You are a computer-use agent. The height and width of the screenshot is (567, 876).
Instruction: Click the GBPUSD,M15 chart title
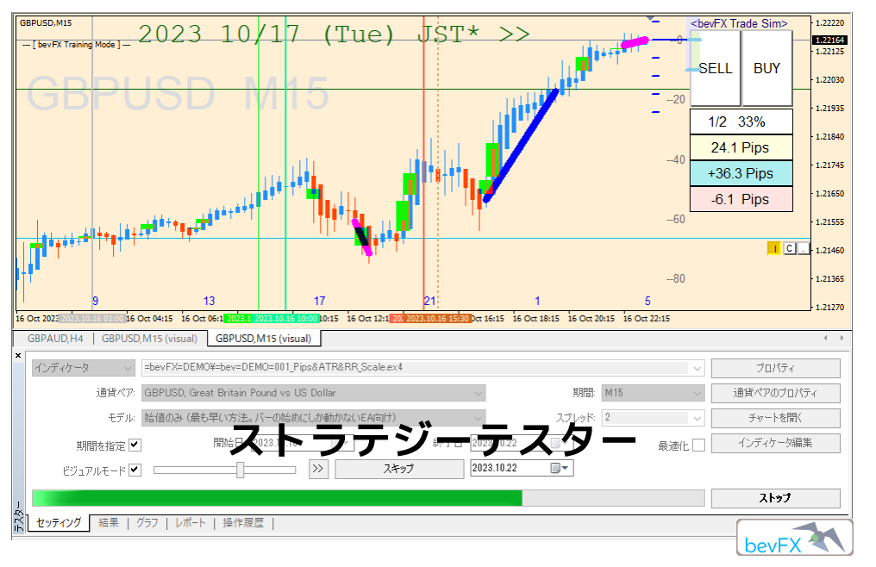(46, 23)
